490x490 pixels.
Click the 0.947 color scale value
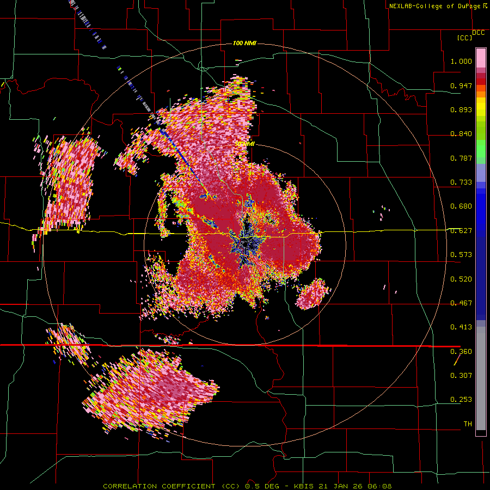click(x=461, y=85)
